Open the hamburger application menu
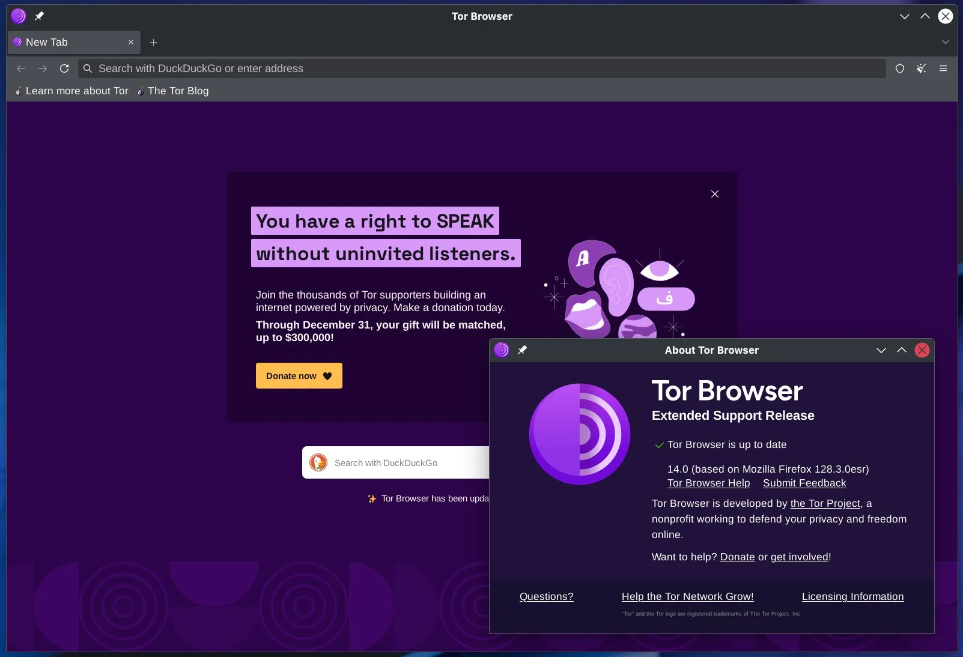Screen dimensions: 963x657 point(943,68)
